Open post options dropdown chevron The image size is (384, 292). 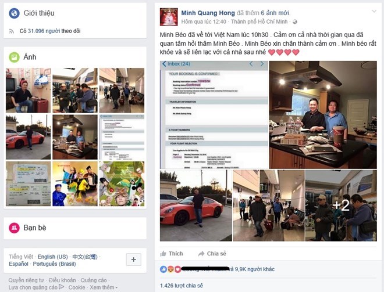[x=374, y=11]
